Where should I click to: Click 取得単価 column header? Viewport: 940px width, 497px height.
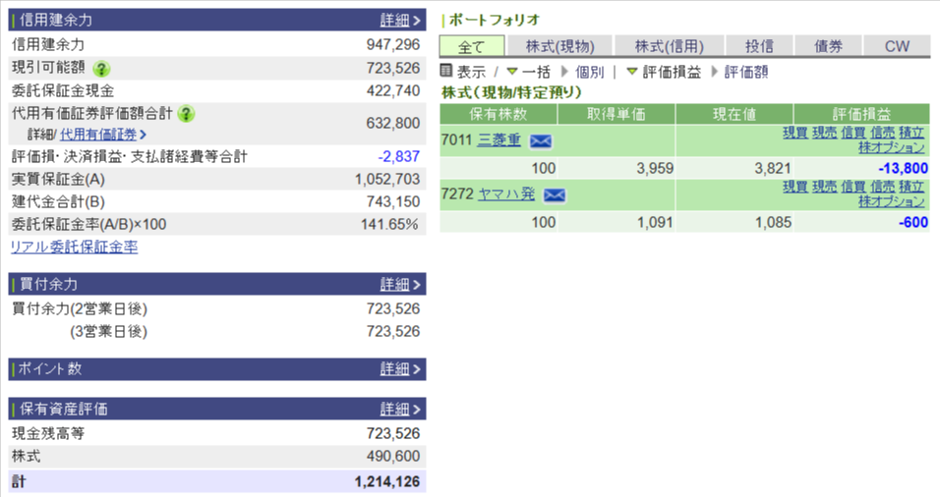point(617,114)
